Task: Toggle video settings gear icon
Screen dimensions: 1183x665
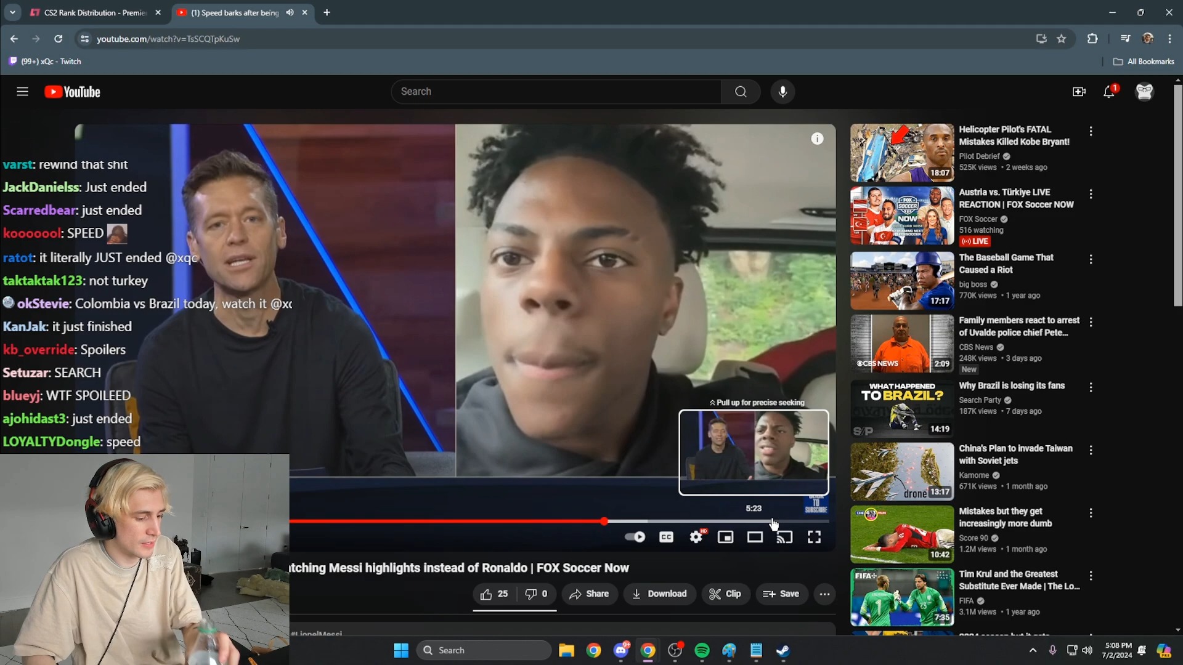Action: 696,537
